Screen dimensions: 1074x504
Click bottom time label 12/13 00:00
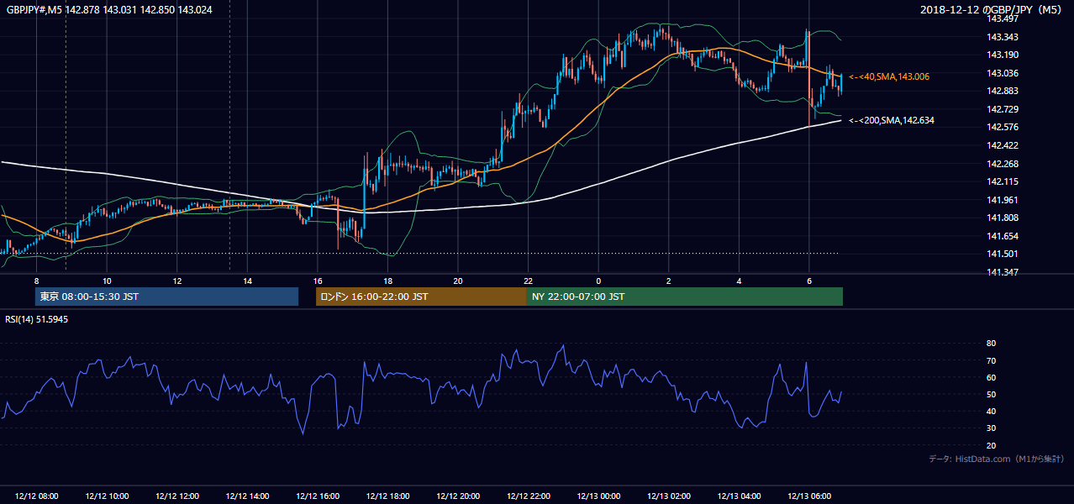click(598, 496)
